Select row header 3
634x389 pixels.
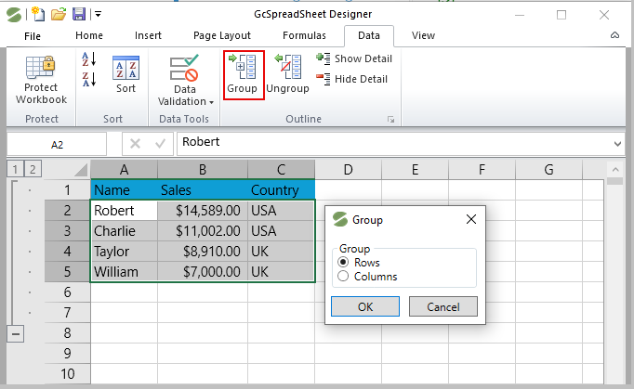click(67, 231)
